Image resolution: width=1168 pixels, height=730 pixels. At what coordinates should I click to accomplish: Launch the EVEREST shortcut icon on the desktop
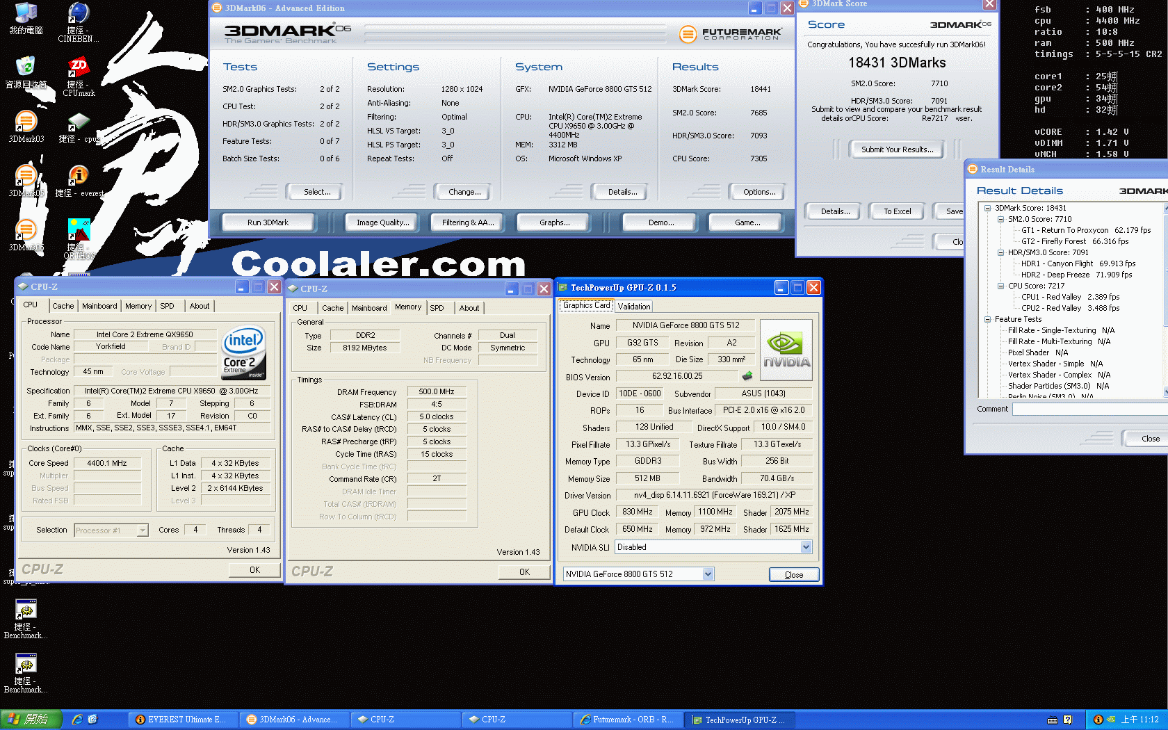[x=79, y=181]
